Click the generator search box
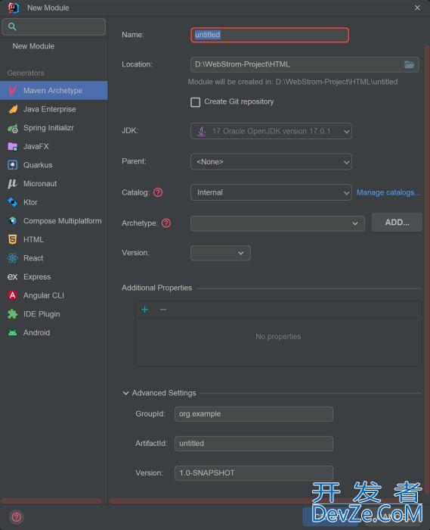 [x=54, y=26]
